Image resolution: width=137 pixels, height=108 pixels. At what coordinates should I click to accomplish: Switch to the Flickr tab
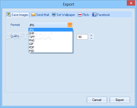click(x=84, y=15)
